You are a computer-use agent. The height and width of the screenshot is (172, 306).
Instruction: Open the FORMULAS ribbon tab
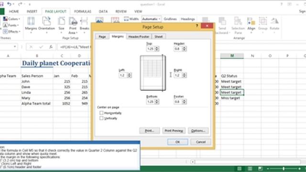pyautogui.click(x=83, y=11)
